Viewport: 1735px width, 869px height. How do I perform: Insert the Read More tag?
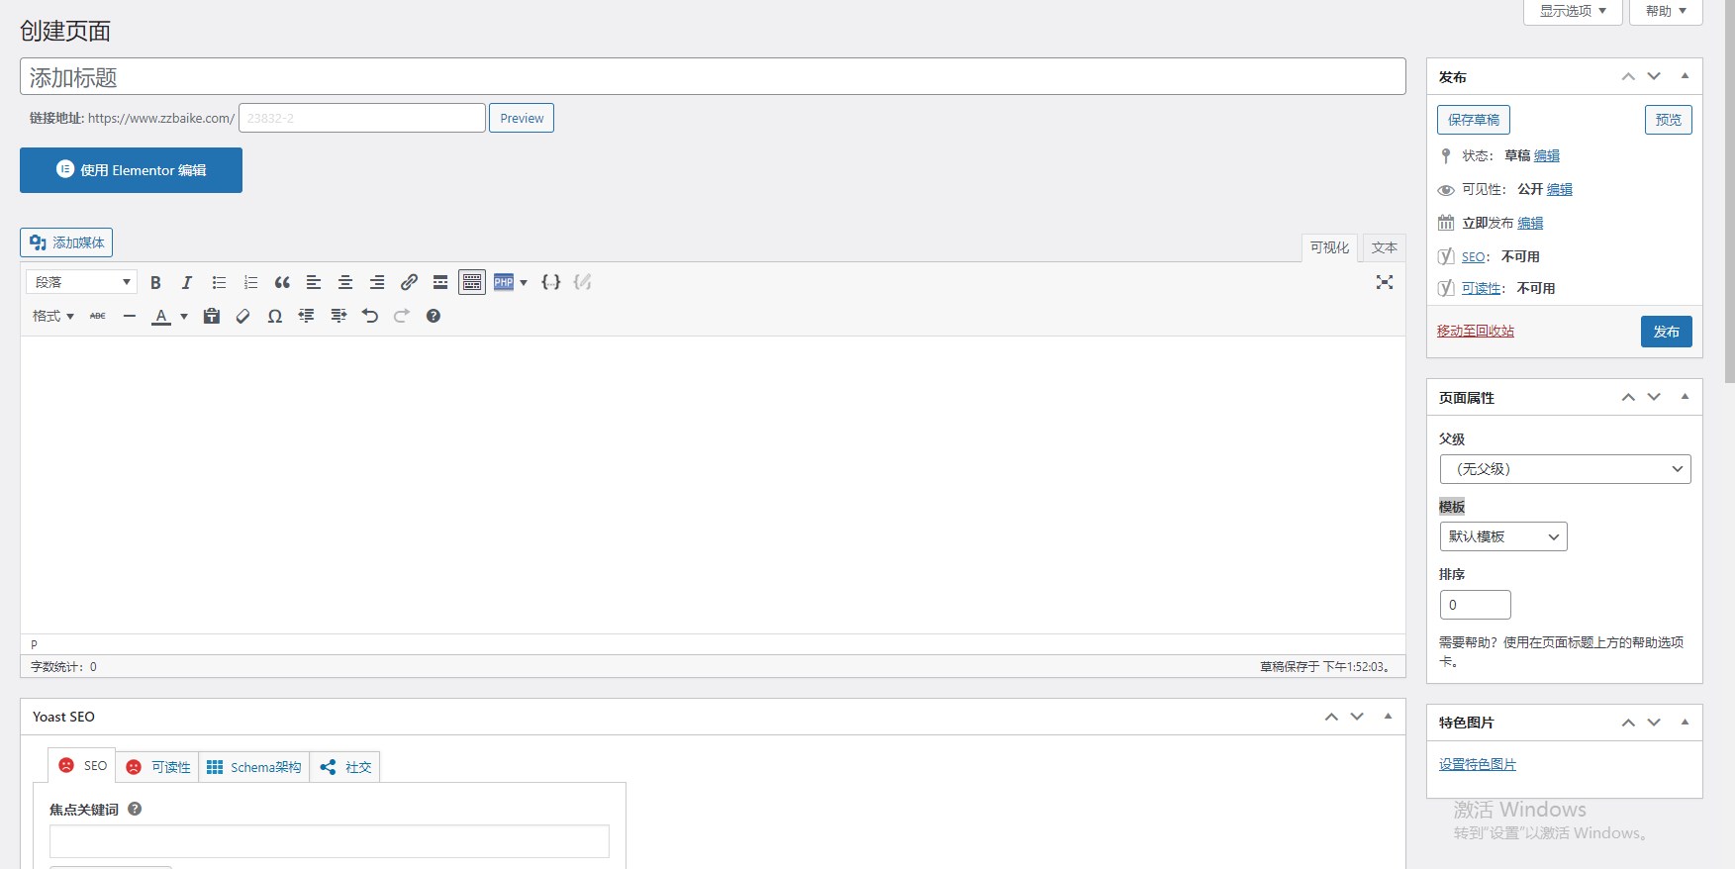[x=440, y=283]
